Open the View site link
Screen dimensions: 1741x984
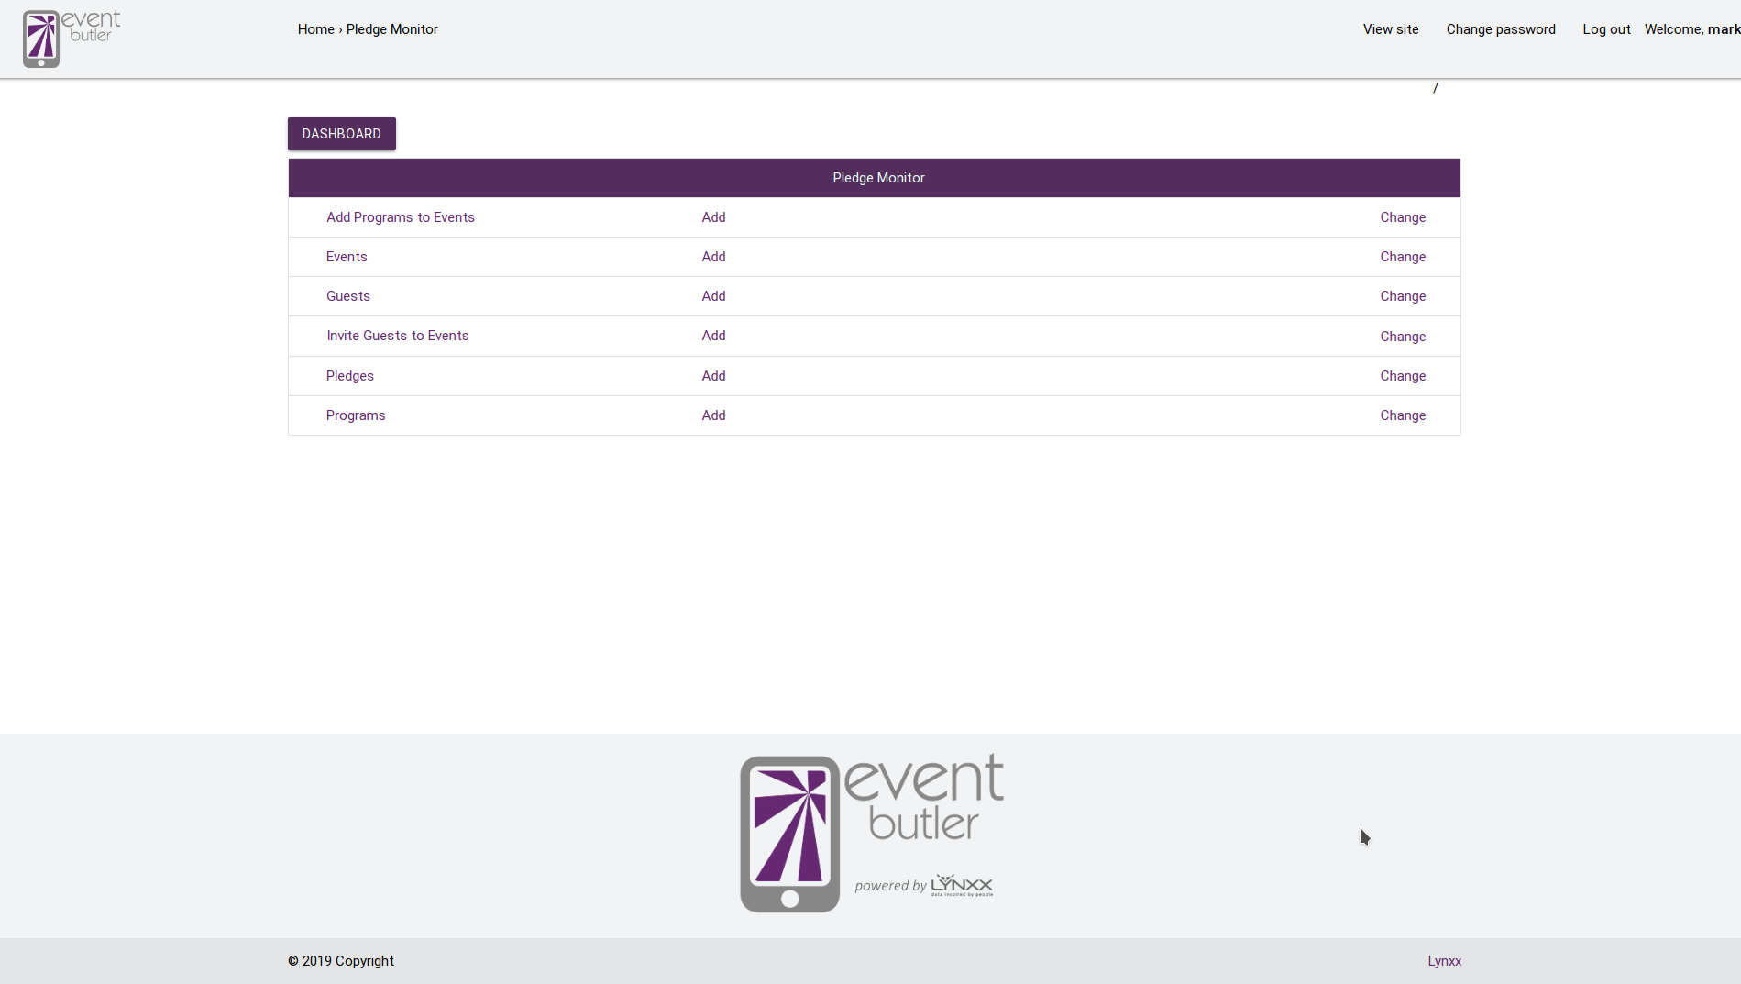[x=1390, y=28]
